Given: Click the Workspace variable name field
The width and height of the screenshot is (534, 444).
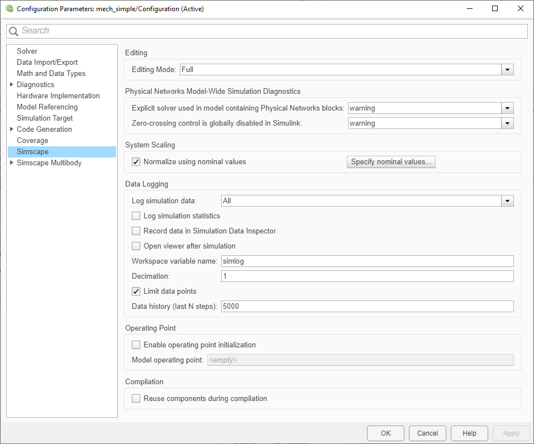Looking at the screenshot, I should [367, 261].
